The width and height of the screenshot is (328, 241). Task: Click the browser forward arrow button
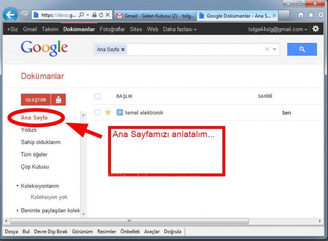tap(24, 15)
